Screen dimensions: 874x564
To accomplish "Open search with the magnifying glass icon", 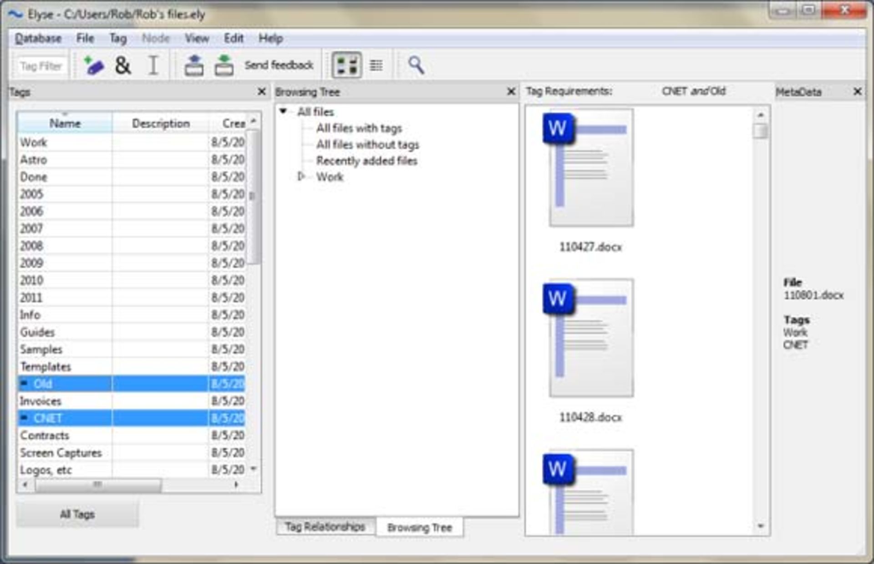I will point(416,65).
